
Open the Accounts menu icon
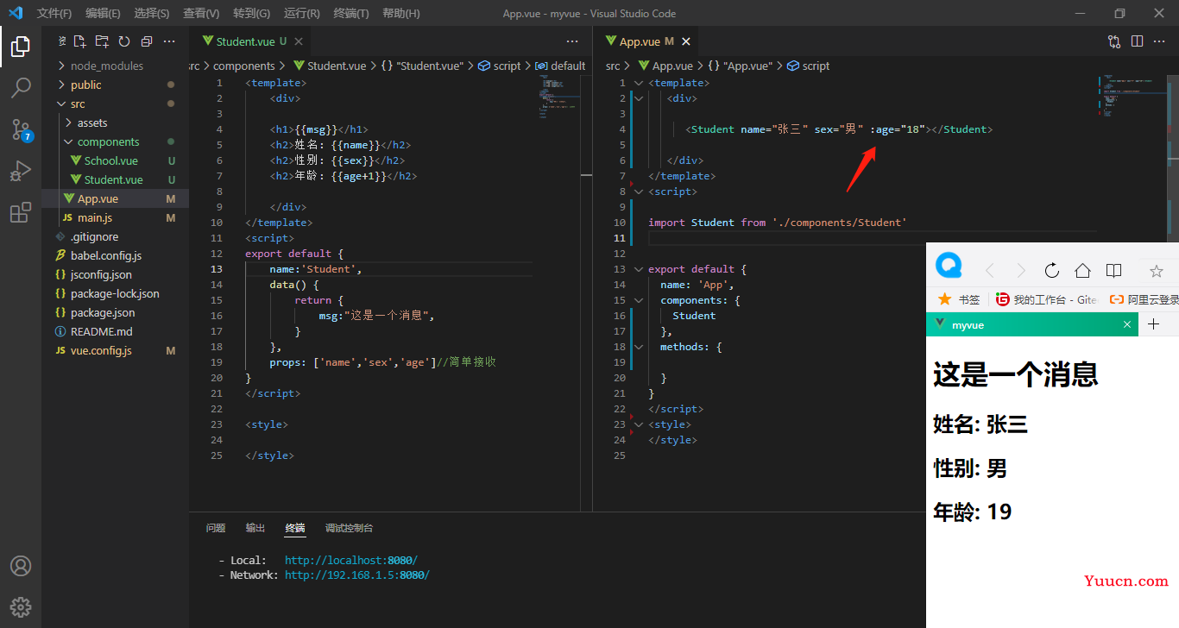(x=21, y=566)
